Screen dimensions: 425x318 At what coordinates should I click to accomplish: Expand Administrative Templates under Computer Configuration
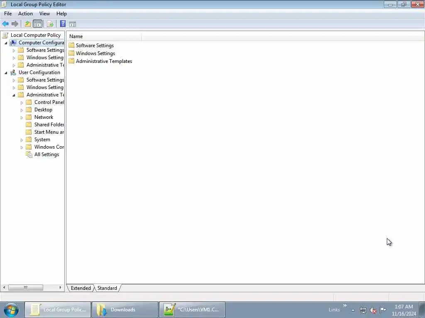tap(14, 65)
